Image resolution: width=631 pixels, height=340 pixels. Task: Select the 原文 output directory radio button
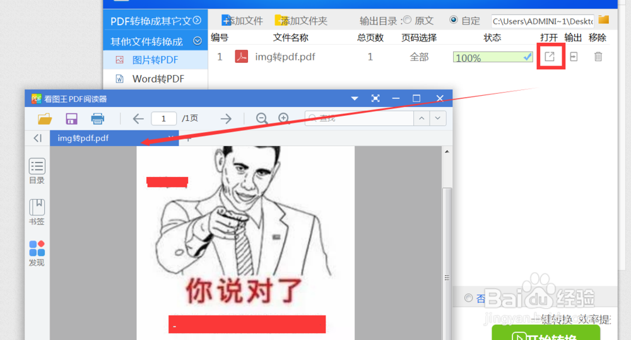tap(407, 20)
